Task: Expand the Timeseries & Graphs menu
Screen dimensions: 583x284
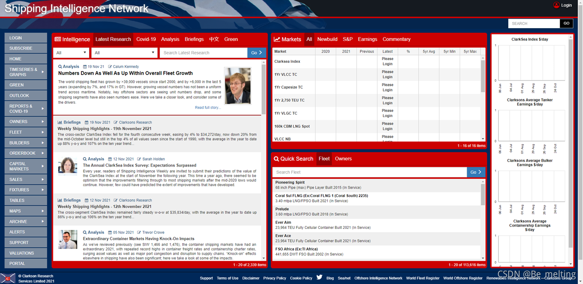Action: (x=26, y=72)
